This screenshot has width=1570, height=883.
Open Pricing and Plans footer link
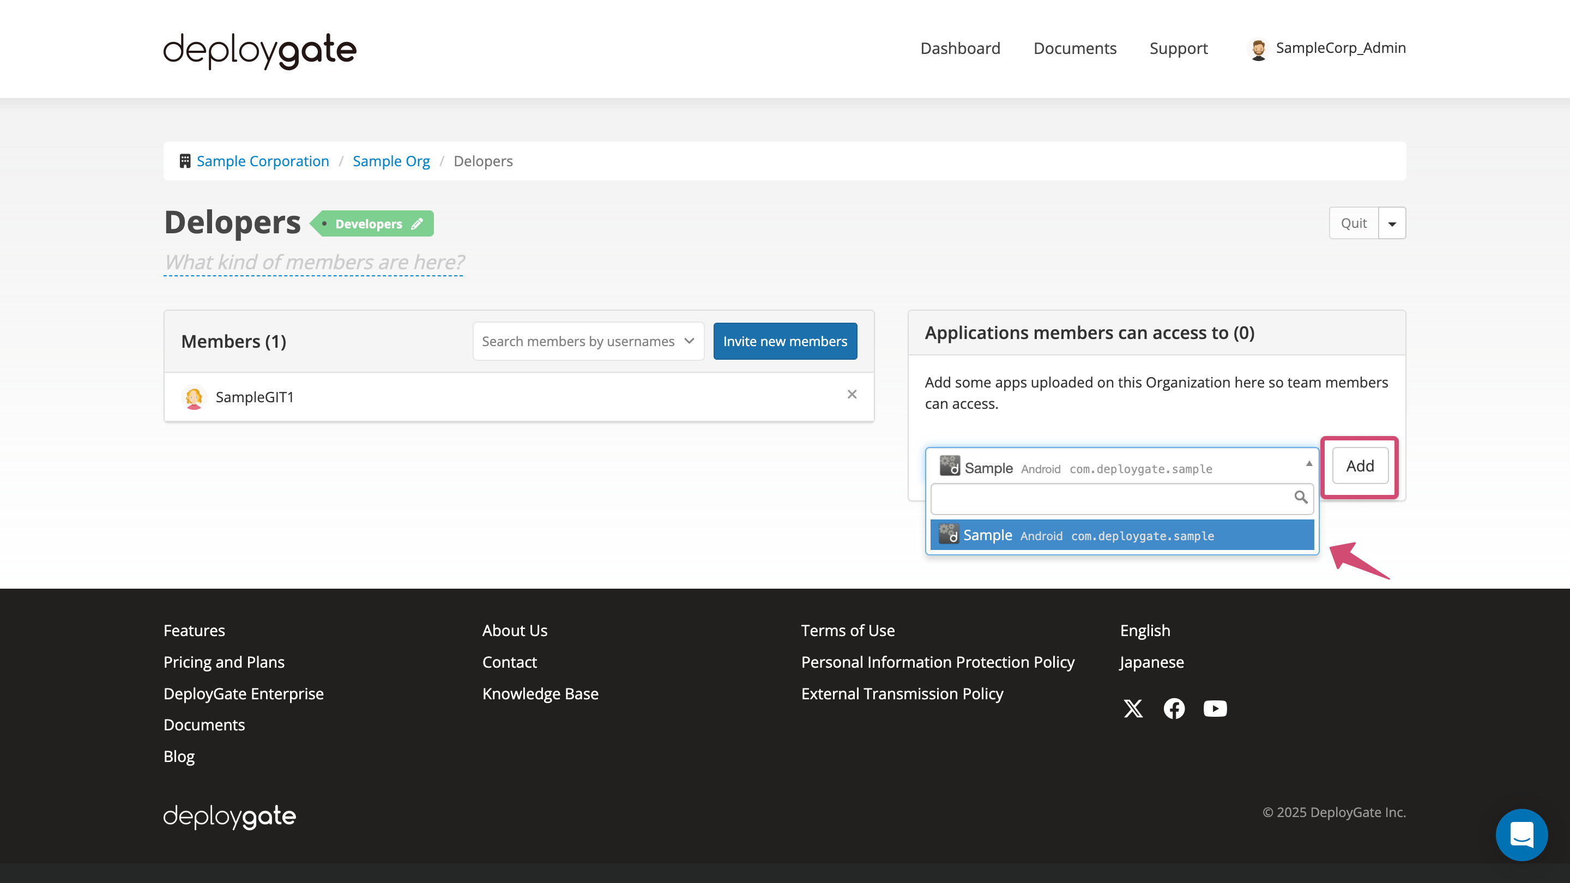click(x=224, y=662)
